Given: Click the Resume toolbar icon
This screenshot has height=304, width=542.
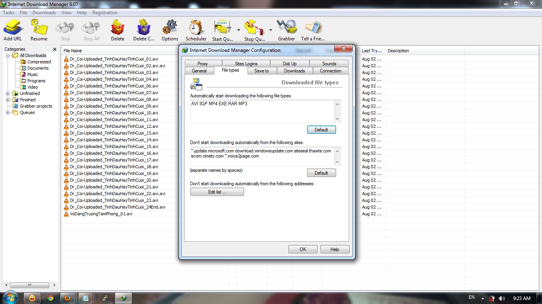Looking at the screenshot, I should pyautogui.click(x=39, y=30).
